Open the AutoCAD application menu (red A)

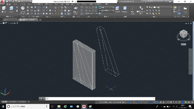pos(2,2)
